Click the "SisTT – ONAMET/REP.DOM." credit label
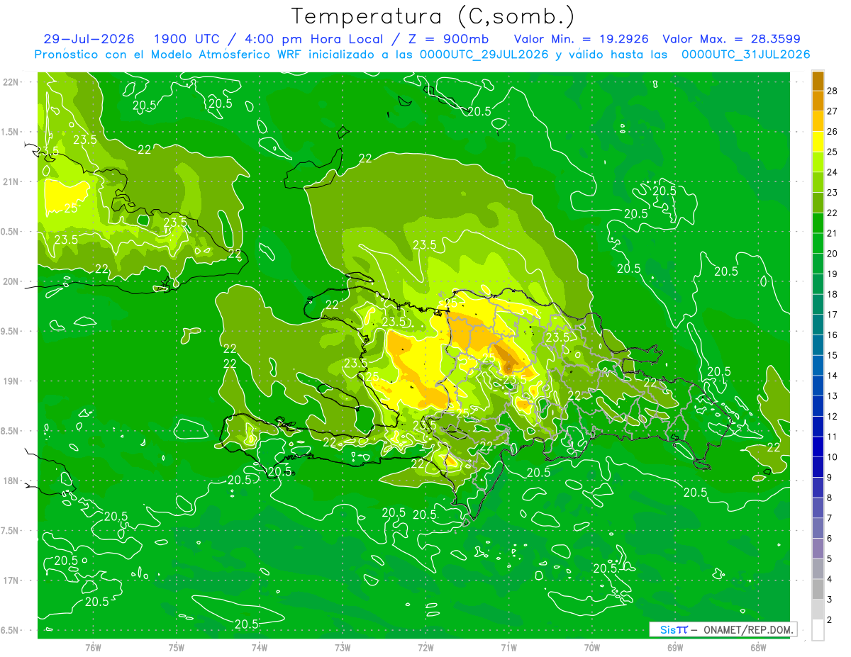The width and height of the screenshot is (851, 657). point(723,629)
